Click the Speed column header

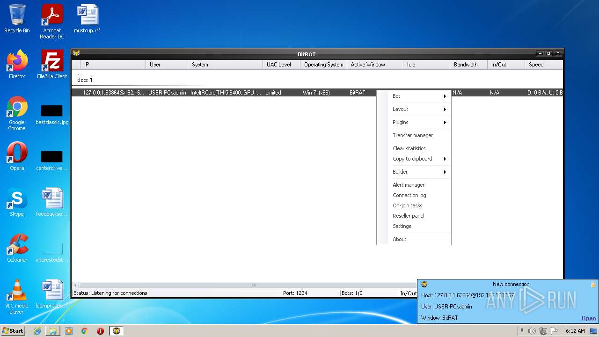[x=544, y=65]
